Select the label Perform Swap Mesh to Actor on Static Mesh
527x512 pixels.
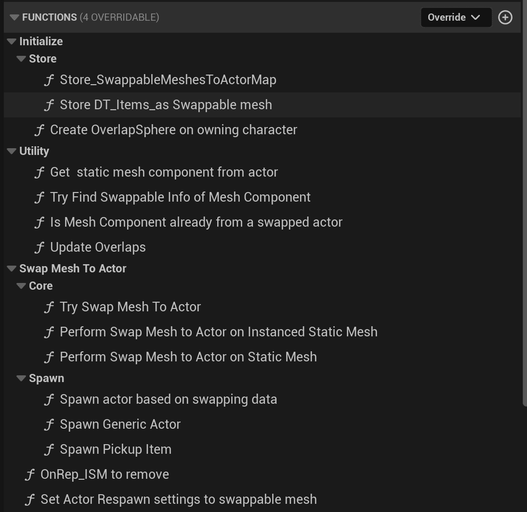(x=188, y=357)
